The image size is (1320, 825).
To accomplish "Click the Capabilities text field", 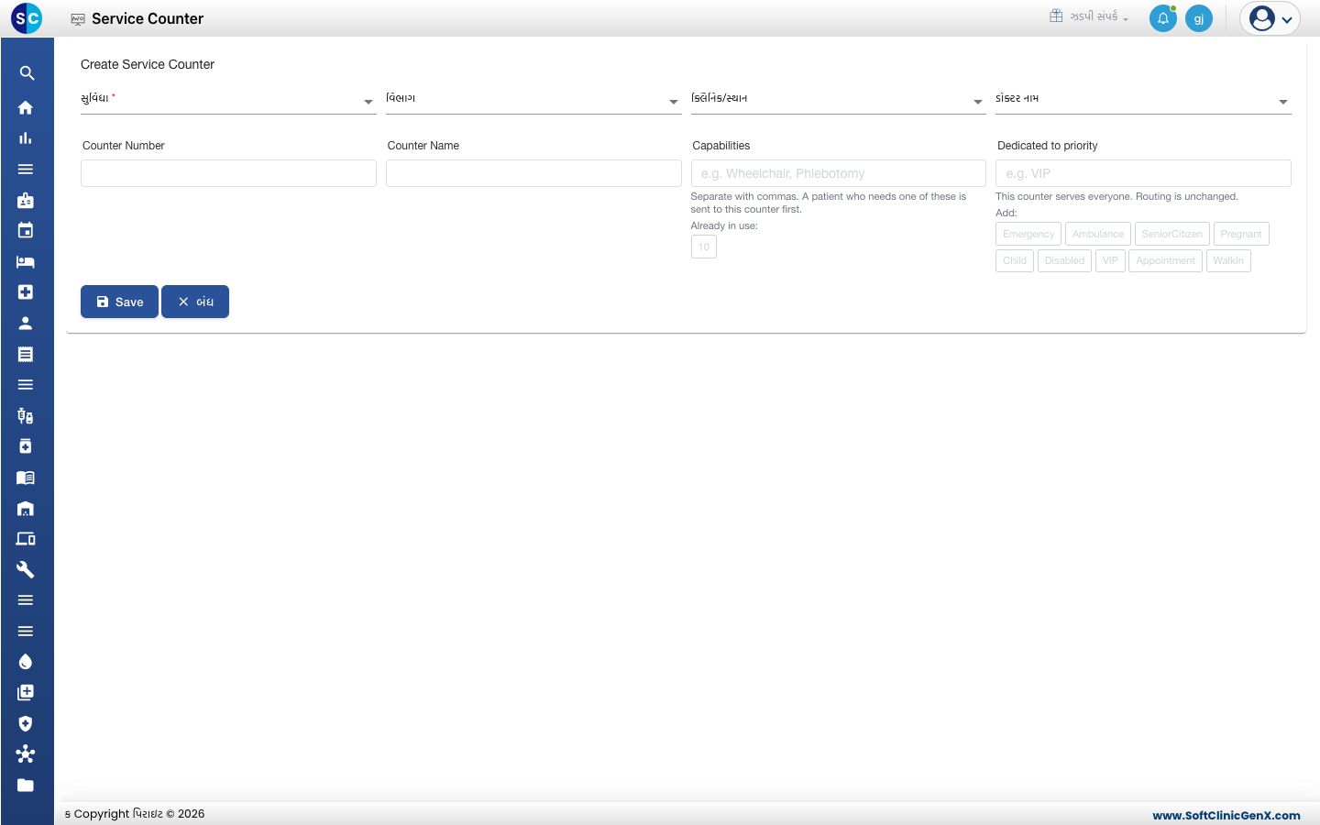I will click(x=838, y=173).
